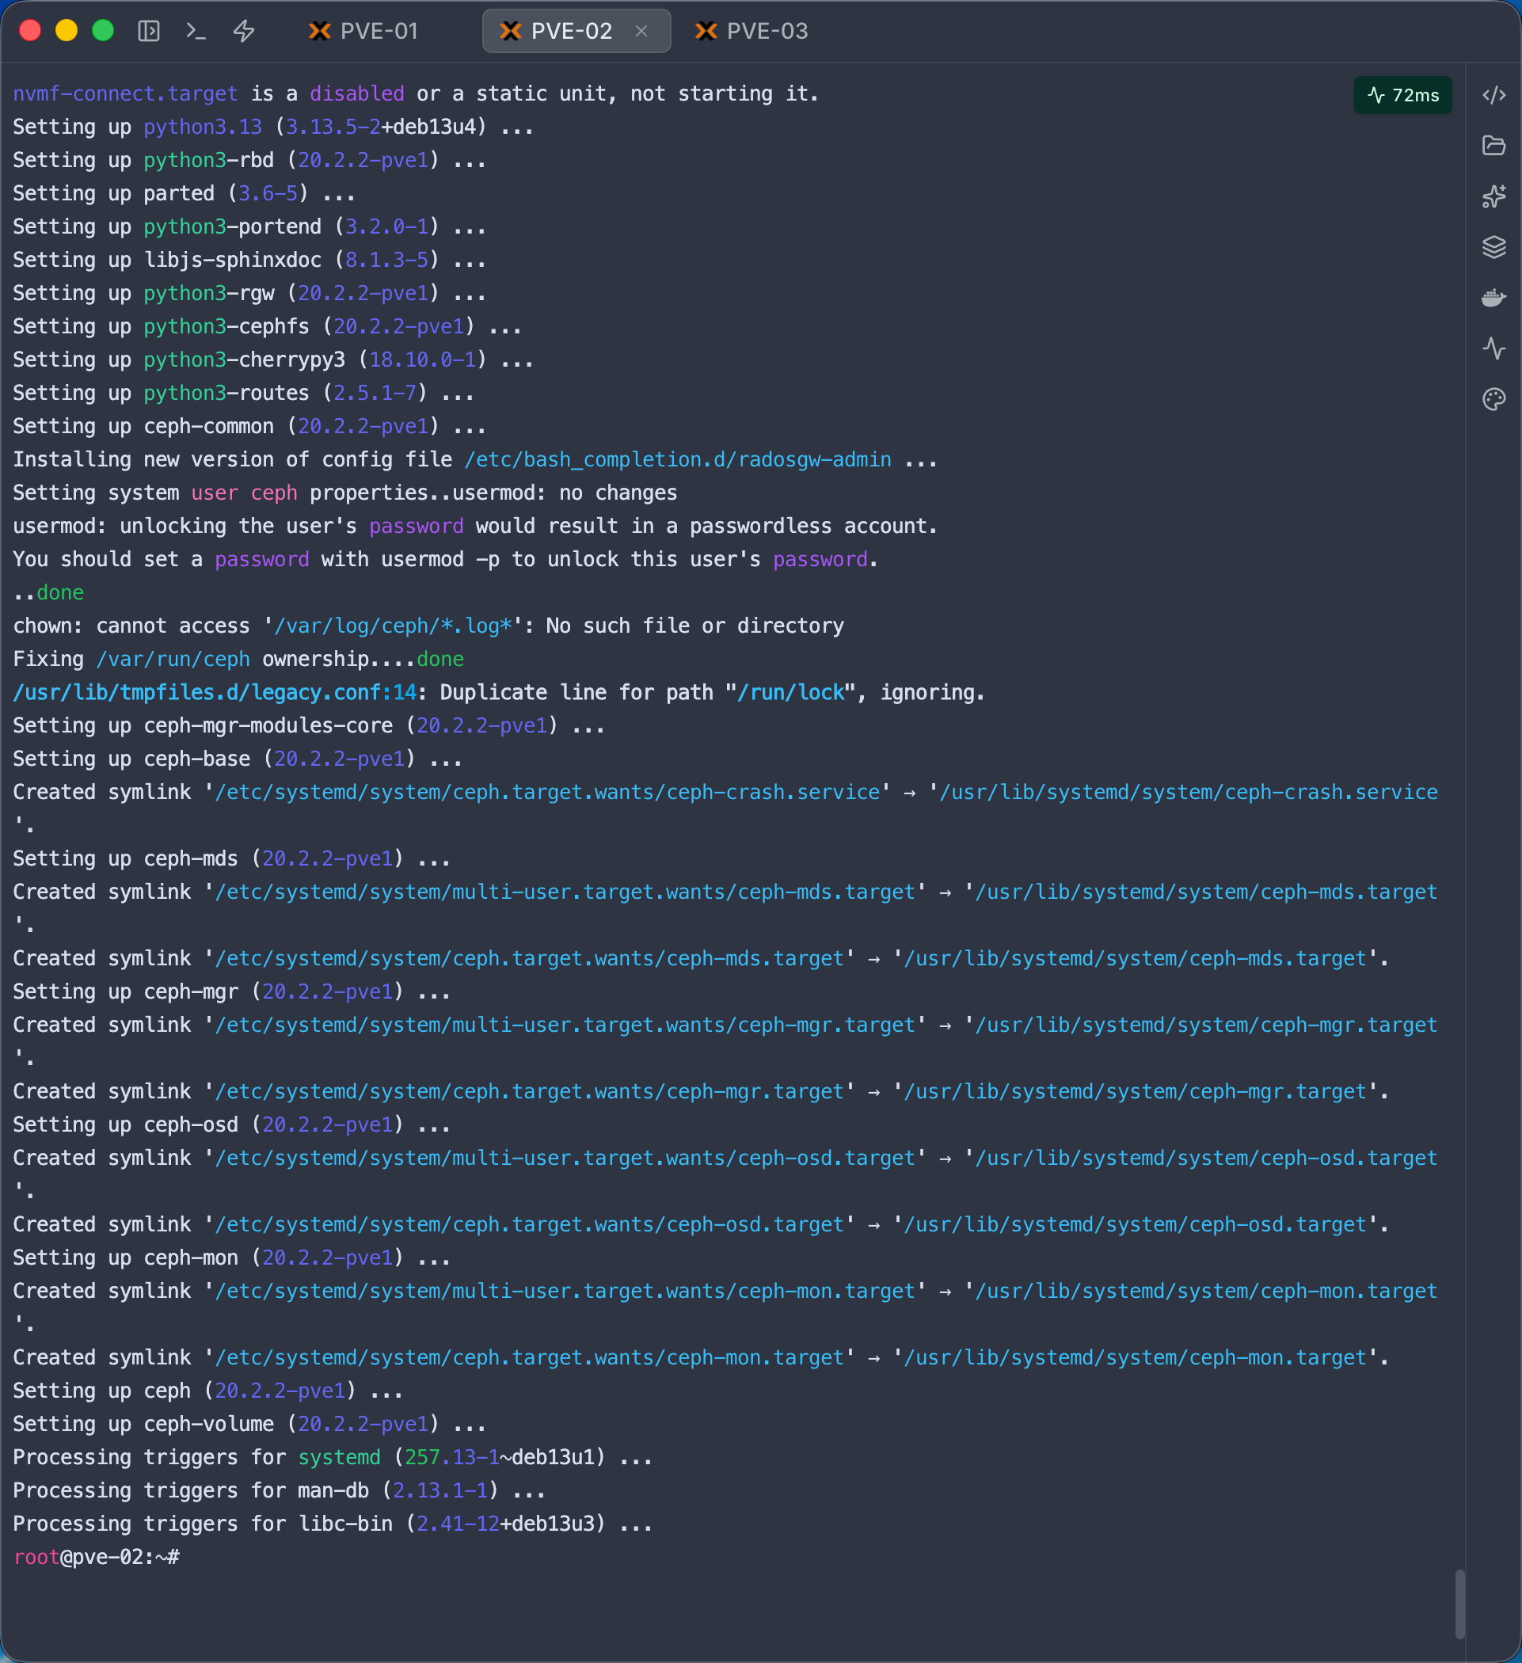Open the activity monitor pulse icon
The width and height of the screenshot is (1522, 1663).
click(1494, 348)
